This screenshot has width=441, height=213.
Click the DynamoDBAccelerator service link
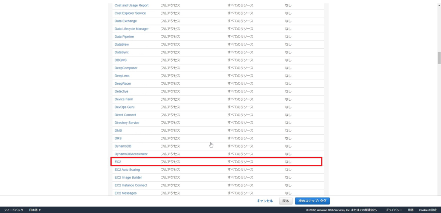(131, 154)
